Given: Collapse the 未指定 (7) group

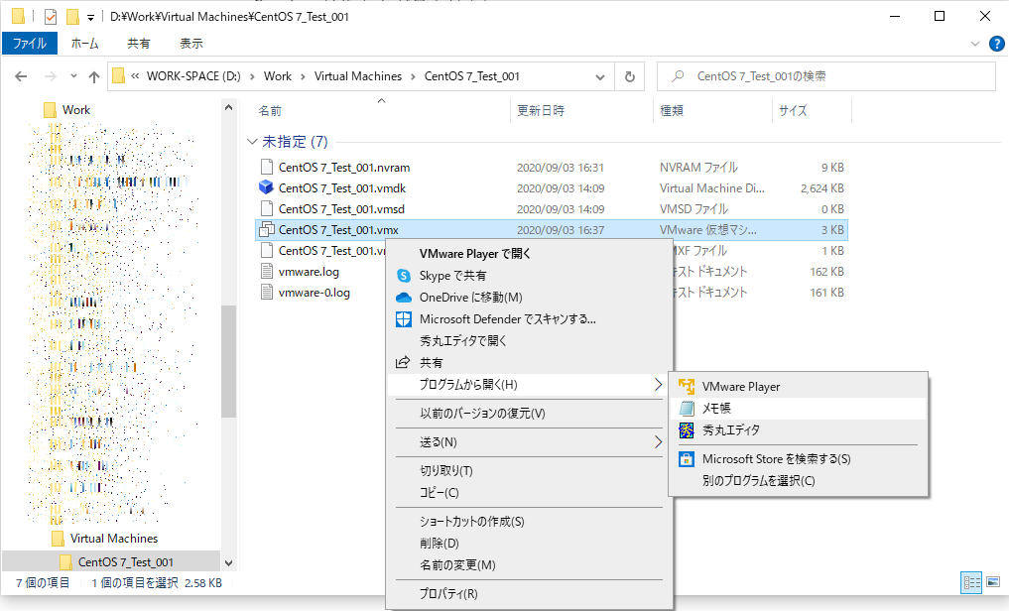Looking at the screenshot, I should tap(252, 142).
